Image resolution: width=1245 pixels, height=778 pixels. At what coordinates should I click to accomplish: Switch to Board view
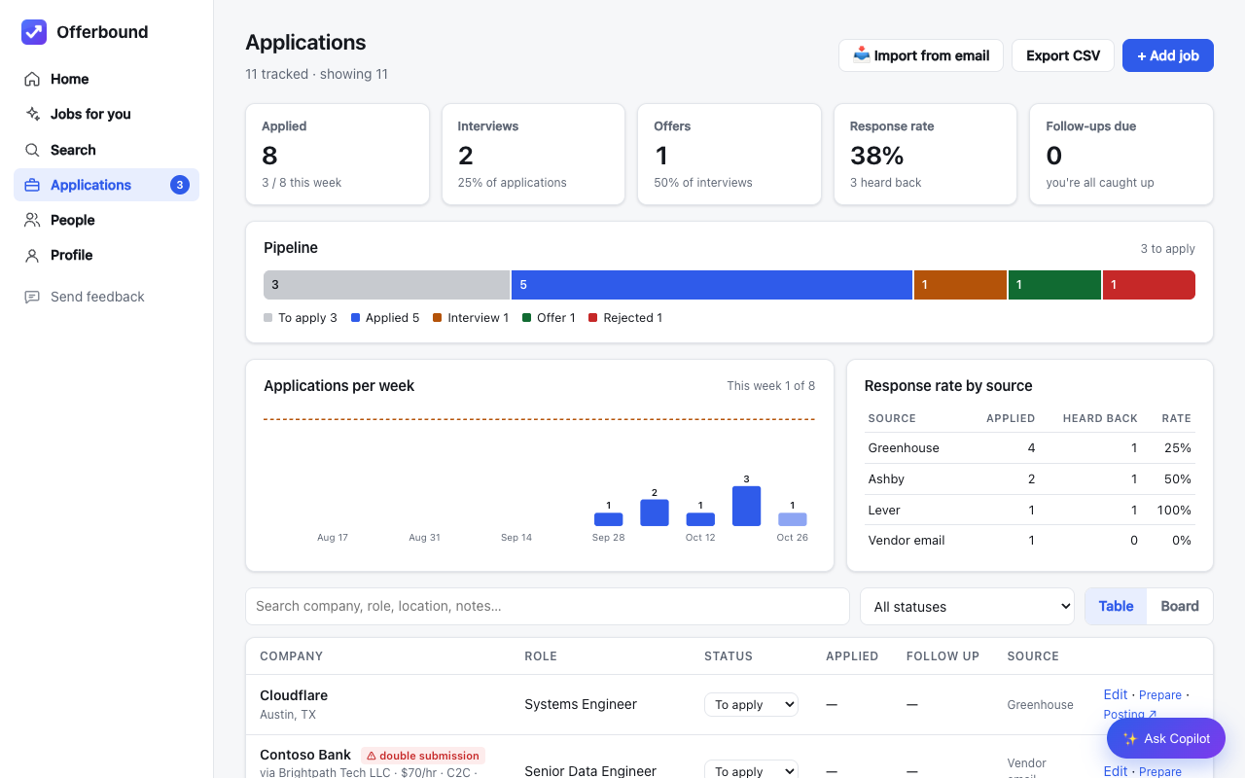(x=1180, y=606)
